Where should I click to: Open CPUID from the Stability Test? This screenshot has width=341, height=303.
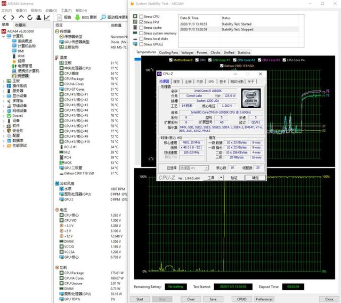[241, 299]
